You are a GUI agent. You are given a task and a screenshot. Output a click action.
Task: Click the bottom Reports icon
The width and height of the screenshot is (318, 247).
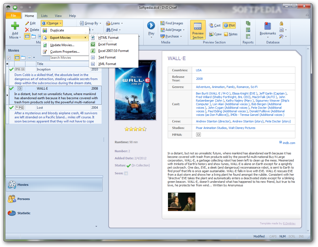[x=248, y=36]
